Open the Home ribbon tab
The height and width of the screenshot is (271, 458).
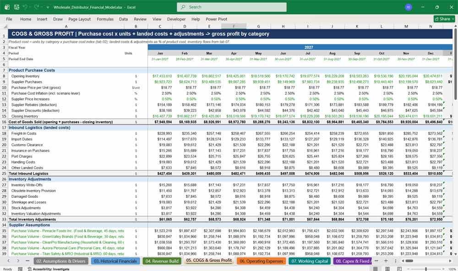26,19
